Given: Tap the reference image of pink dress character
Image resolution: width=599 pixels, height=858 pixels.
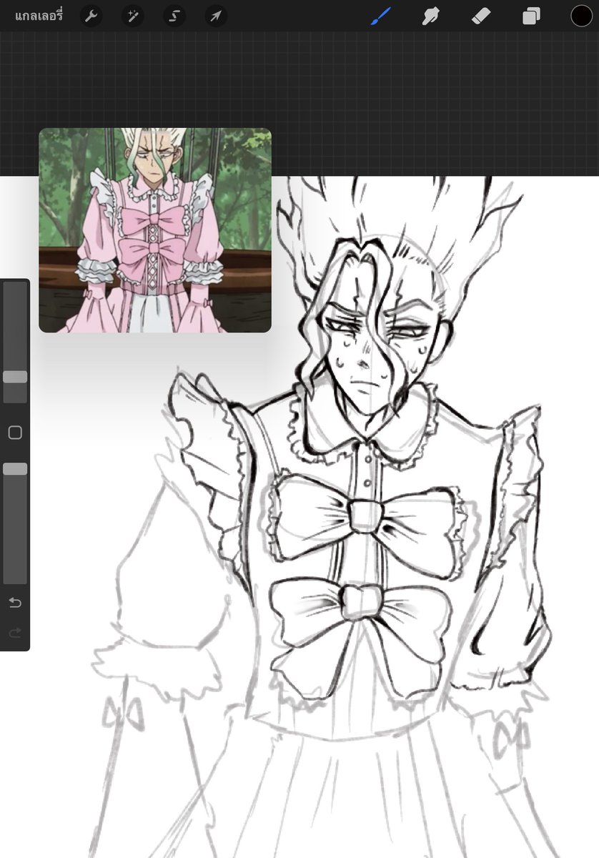Looking at the screenshot, I should (155, 230).
